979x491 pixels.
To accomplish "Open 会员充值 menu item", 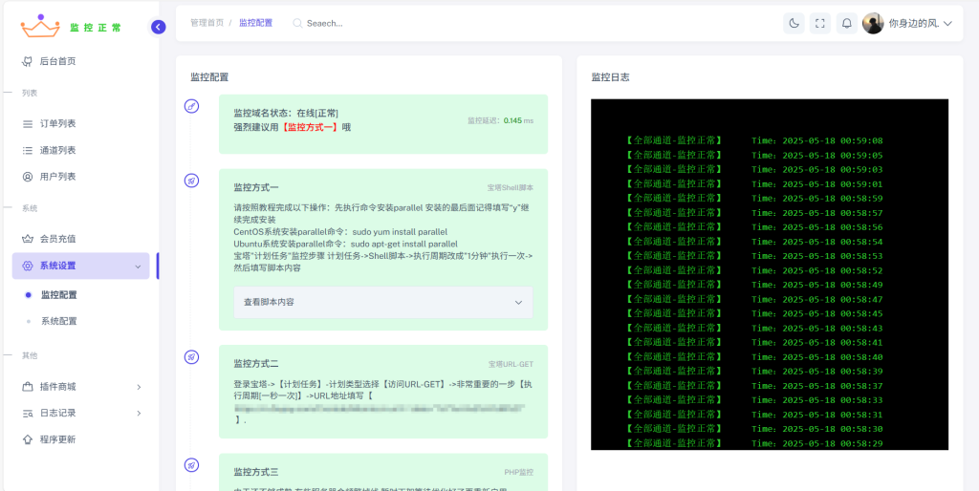I will point(57,239).
